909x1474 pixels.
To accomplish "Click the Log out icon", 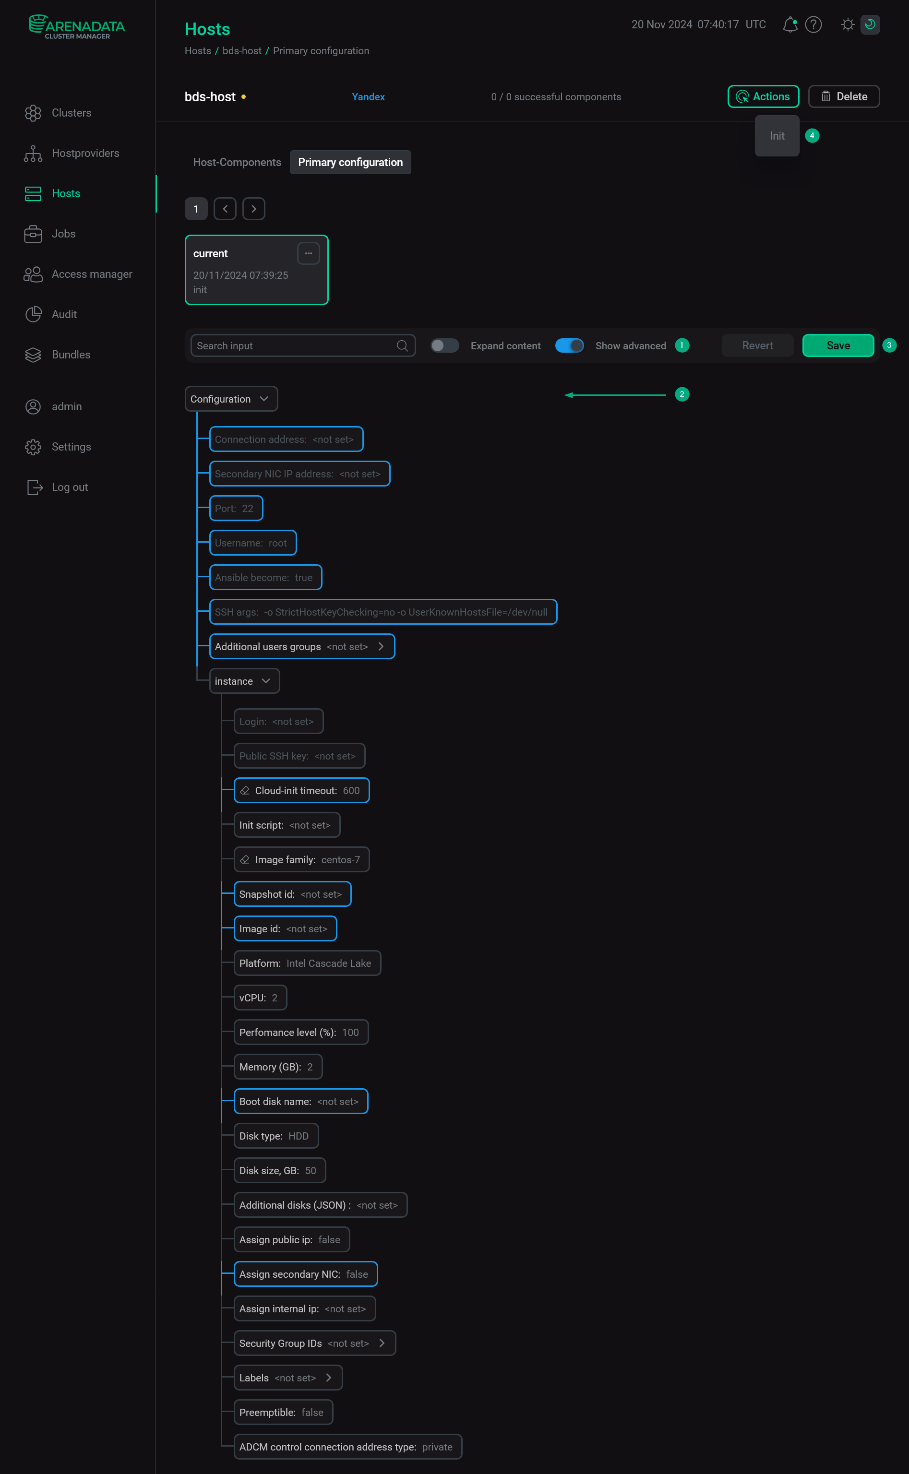I will (x=34, y=487).
